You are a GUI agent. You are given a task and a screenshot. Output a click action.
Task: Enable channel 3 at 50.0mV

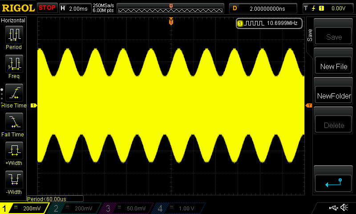click(x=127, y=208)
